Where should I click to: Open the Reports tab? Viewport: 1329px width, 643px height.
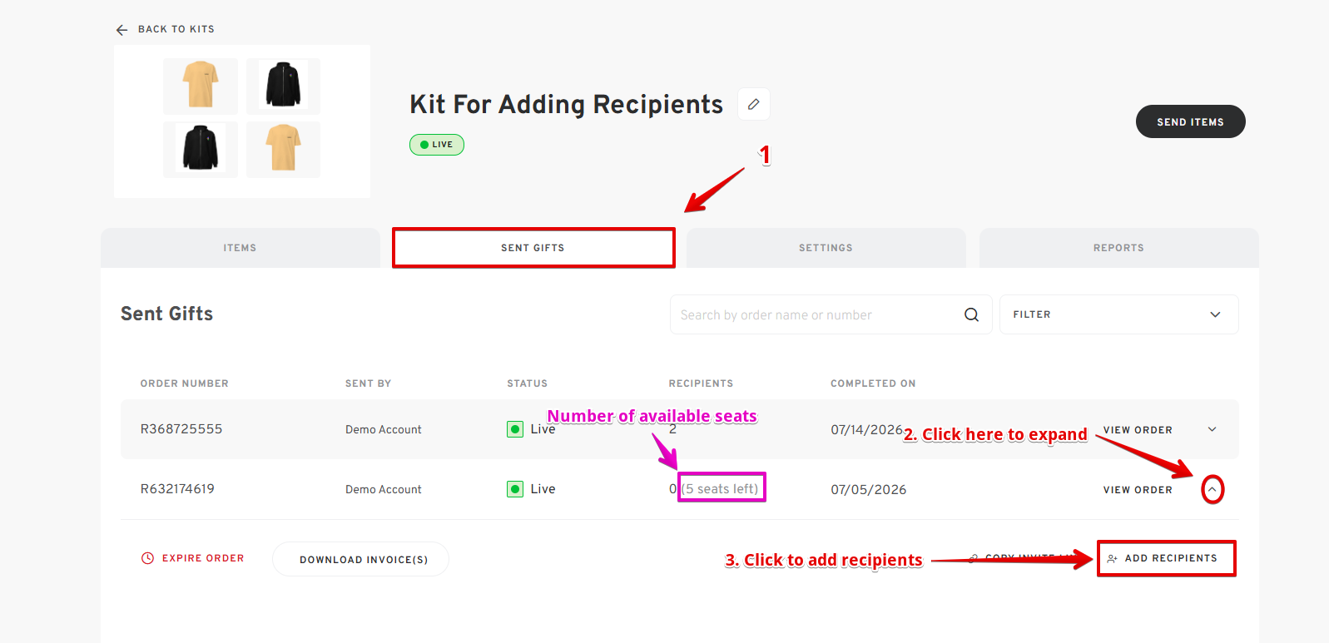click(1118, 248)
